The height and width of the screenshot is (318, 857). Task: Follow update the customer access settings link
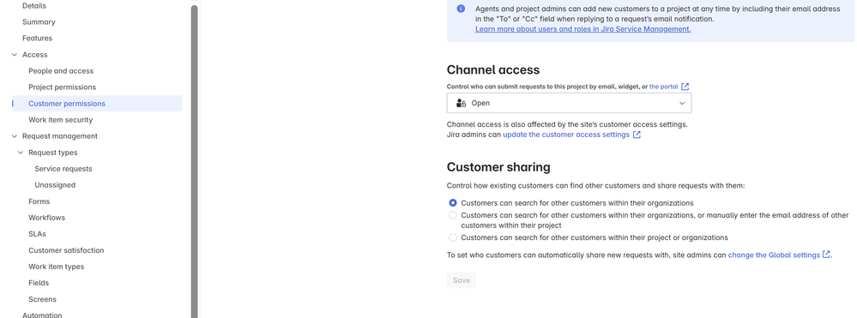pos(566,135)
